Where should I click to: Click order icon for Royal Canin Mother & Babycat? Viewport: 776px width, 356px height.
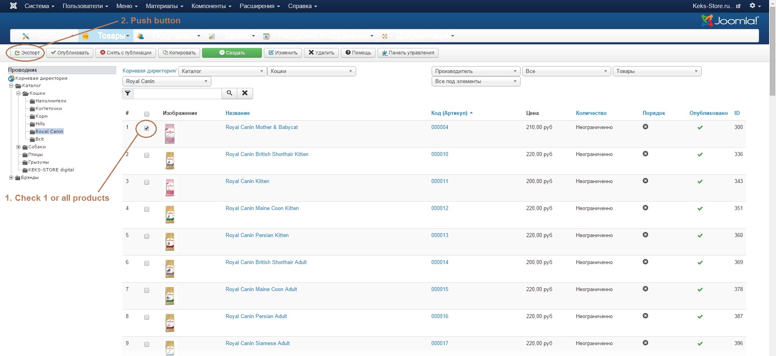(x=645, y=127)
